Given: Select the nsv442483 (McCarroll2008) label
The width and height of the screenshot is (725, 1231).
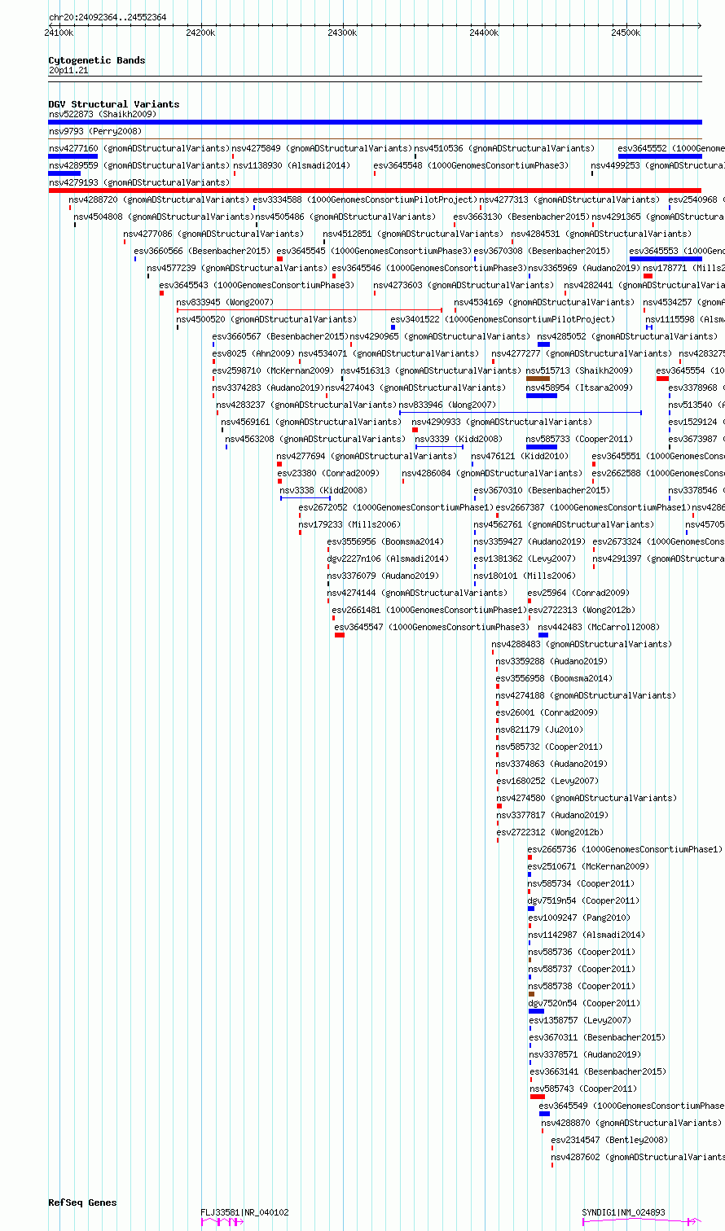Looking at the screenshot, I should [599, 627].
